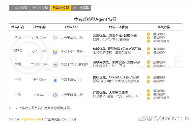
Task: Click the 华为小艺 app icon
Action: tap(55, 38)
